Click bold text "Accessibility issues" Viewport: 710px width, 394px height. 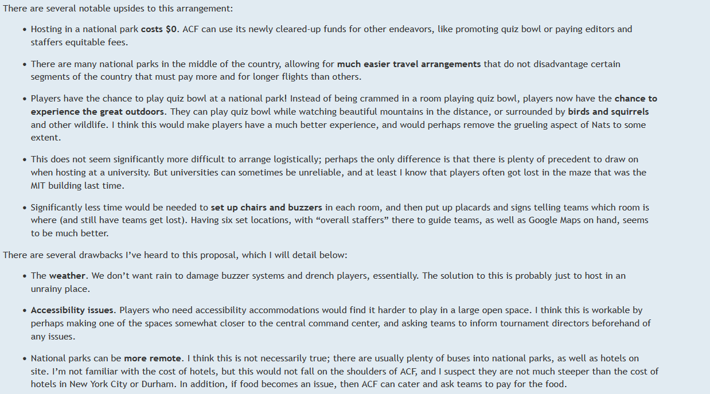click(72, 310)
